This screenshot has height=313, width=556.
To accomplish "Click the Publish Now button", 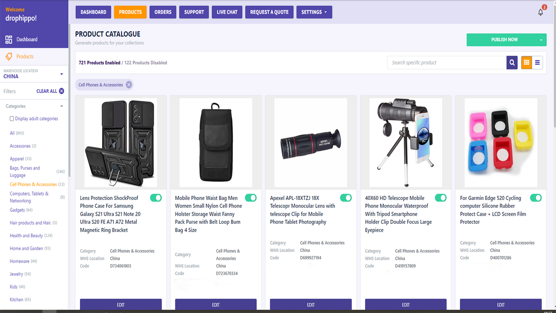I will click(x=504, y=40).
